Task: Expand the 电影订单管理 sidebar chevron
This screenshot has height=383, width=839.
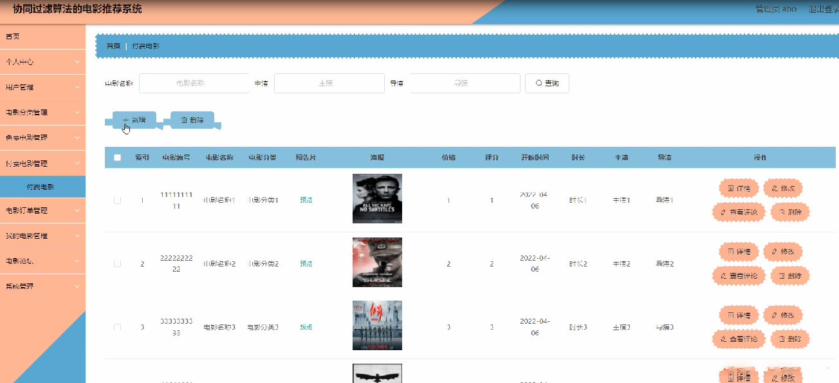Action: click(77, 210)
